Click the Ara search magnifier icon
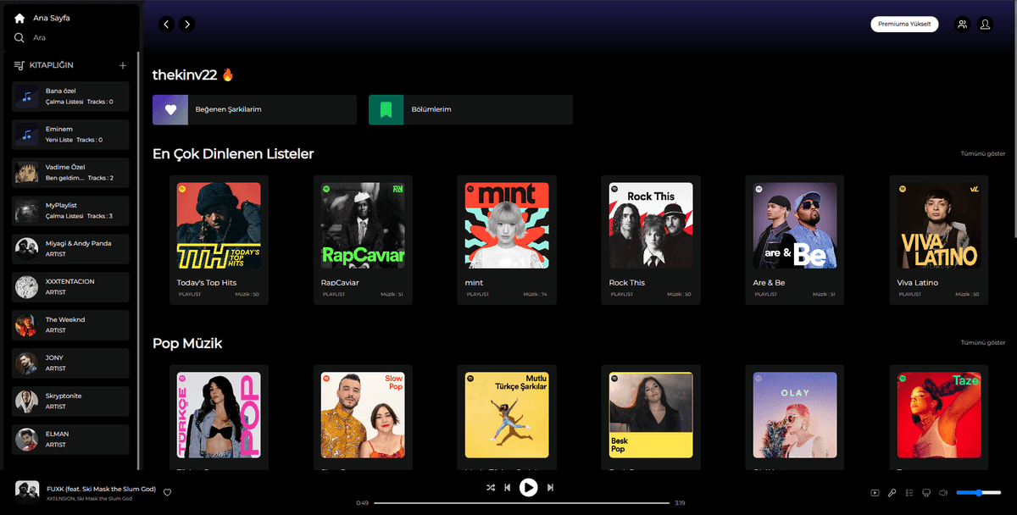This screenshot has height=515, width=1017. tap(19, 37)
